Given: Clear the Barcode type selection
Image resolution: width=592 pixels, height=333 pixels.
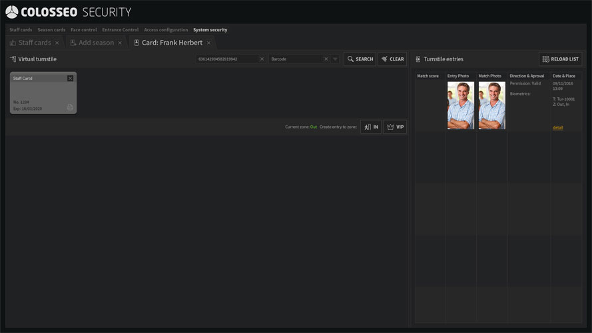Looking at the screenshot, I should 326,59.
